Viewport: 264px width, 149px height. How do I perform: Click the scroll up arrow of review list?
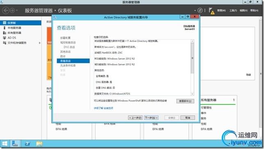click(192, 41)
